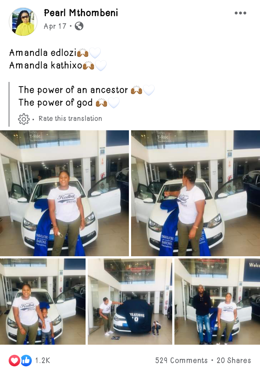260x375 pixels.
Task: Open Pearl Mthombeni's profile picture
Action: [23, 22]
